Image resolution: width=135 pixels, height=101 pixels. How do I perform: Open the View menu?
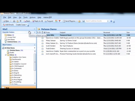15,17
